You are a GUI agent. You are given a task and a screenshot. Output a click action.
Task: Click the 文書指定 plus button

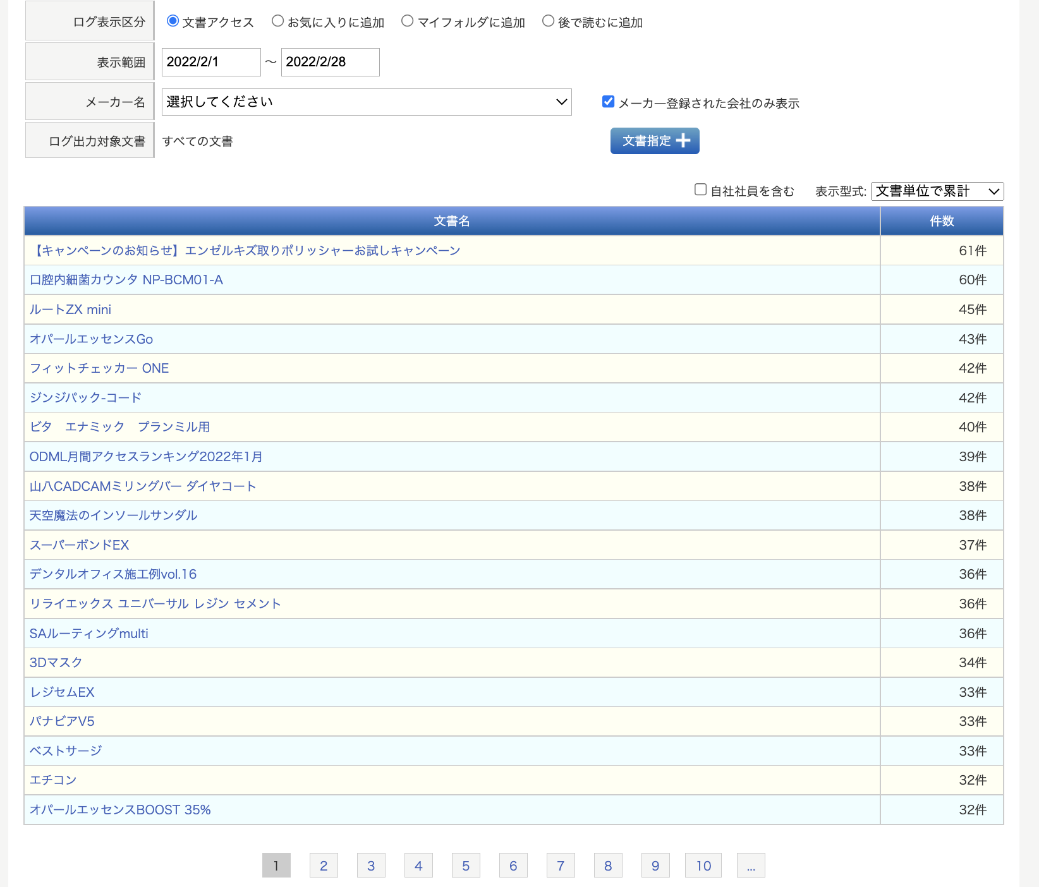[x=655, y=141]
